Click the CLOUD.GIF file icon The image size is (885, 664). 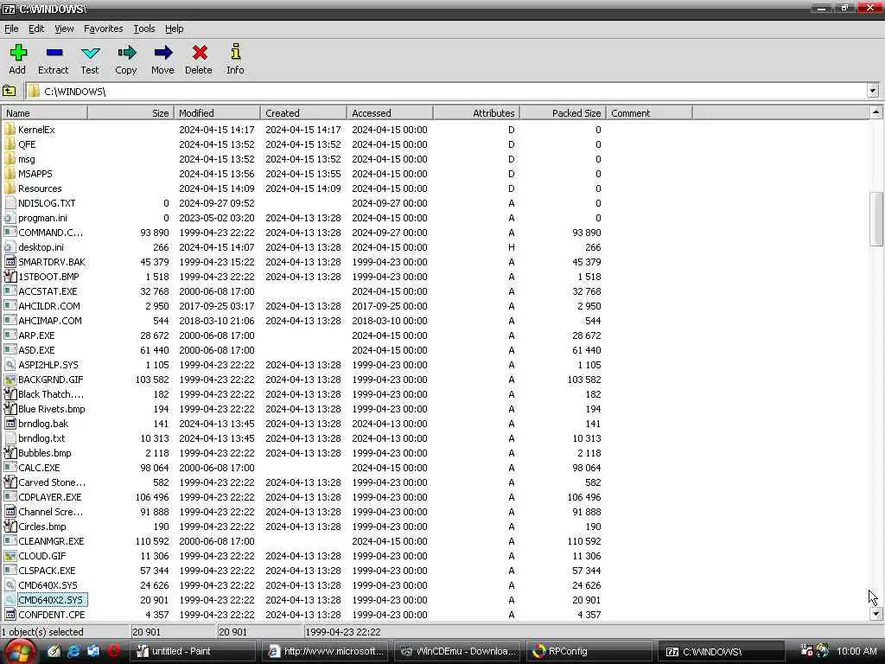pyautogui.click(x=10, y=555)
